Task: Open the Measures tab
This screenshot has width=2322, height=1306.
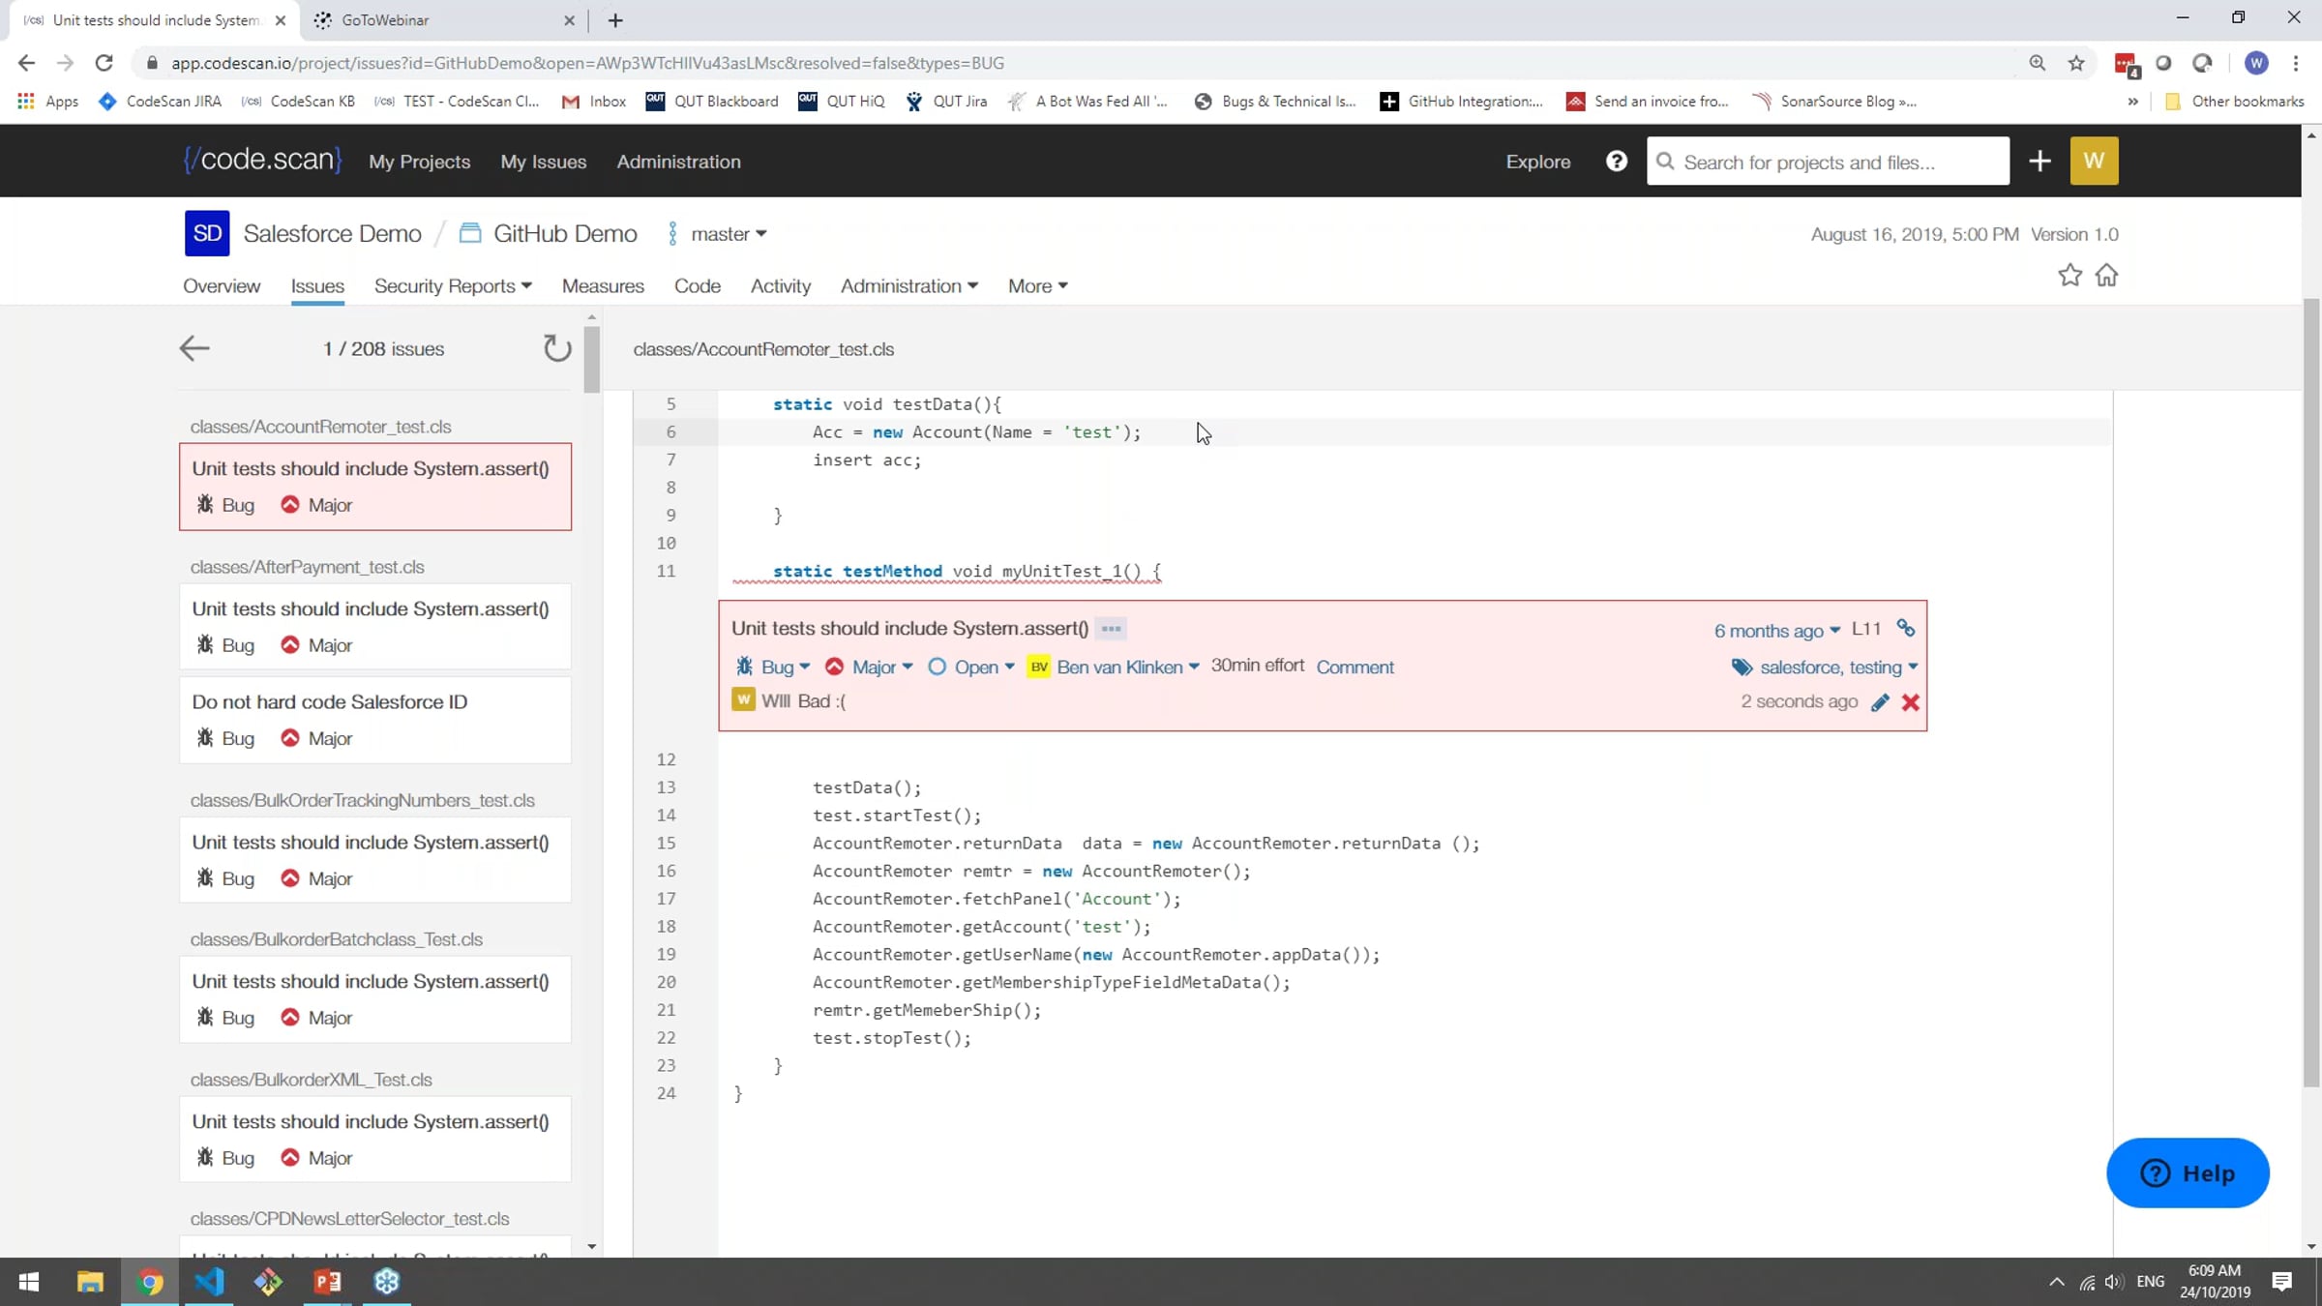Action: [x=603, y=285]
